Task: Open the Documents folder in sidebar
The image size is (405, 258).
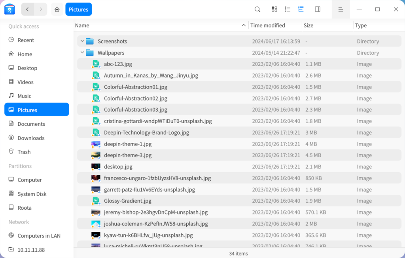Action: click(x=30, y=124)
